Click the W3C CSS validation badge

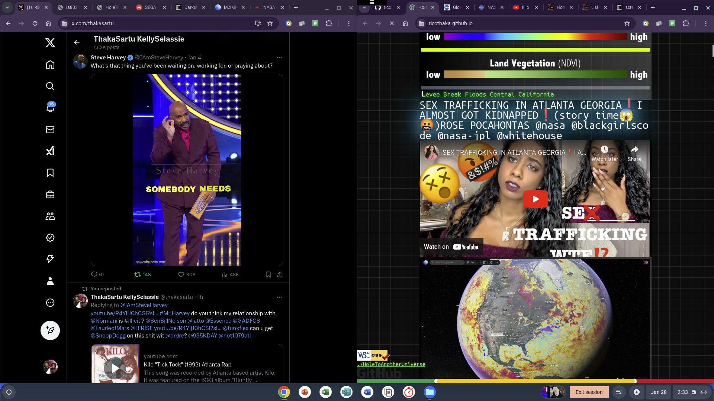pyautogui.click(x=373, y=355)
